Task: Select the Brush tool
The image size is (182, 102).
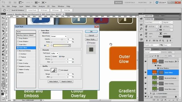Action: tap(3, 41)
